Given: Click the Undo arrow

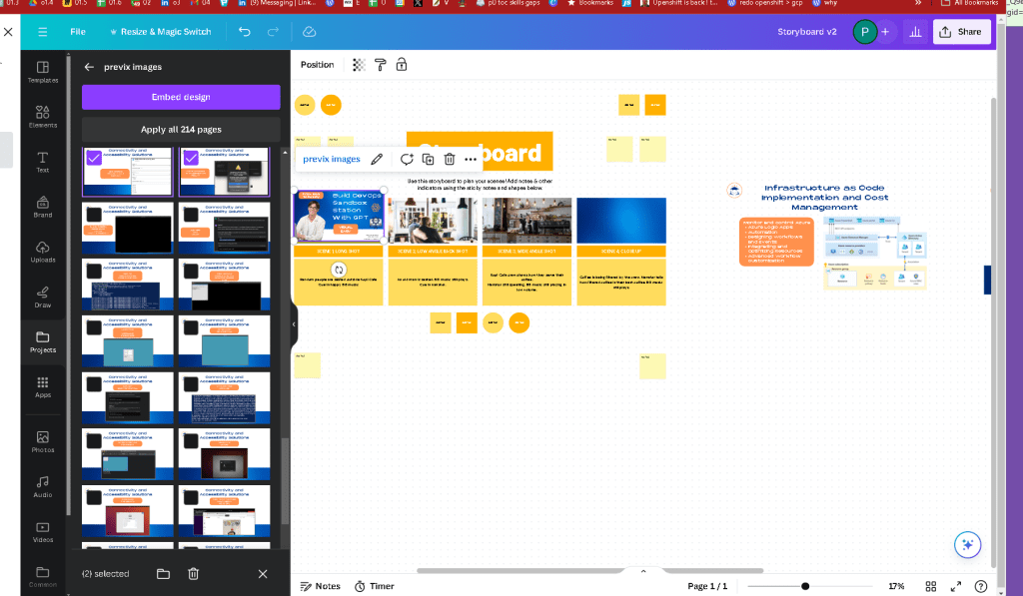Looking at the screenshot, I should coord(245,31).
